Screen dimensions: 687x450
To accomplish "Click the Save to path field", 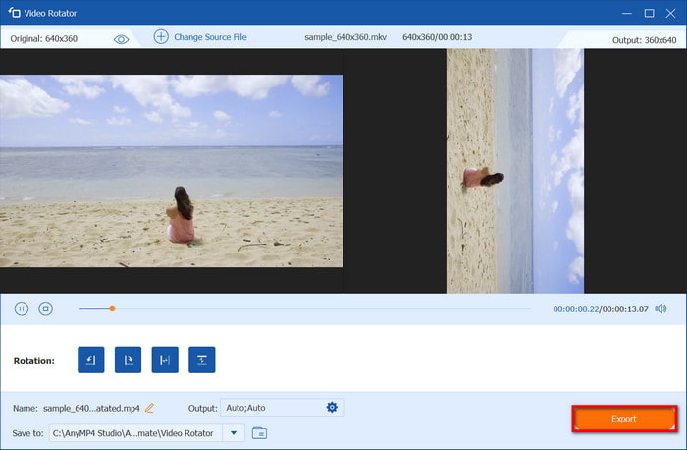I will (x=135, y=433).
